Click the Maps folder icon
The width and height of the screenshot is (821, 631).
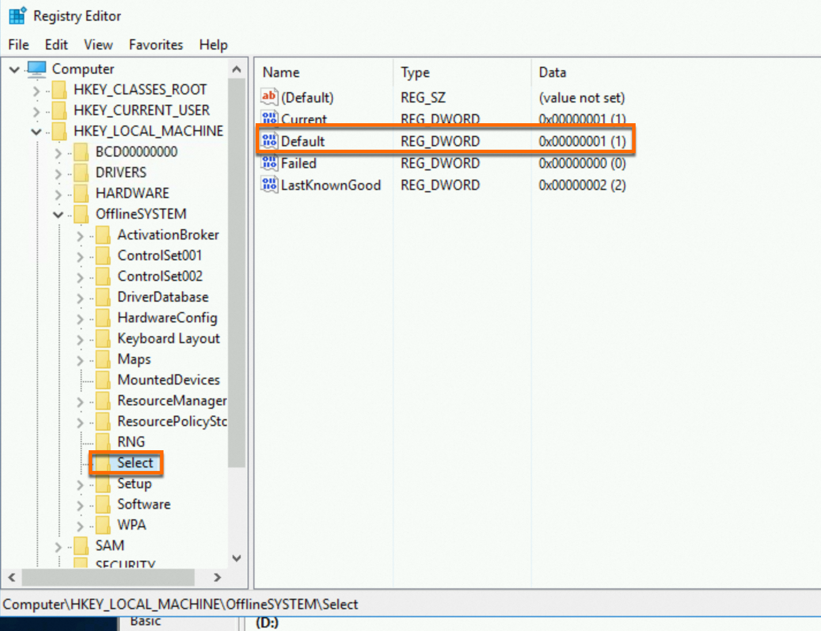(102, 359)
